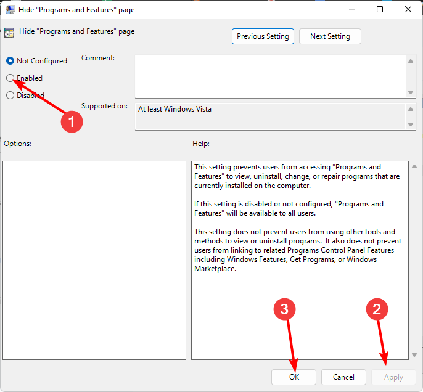Click the policy setting icon beside heading
Viewport: 423px width, 392px height.
9,32
